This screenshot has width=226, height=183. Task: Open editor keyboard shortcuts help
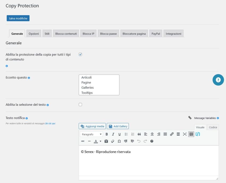point(152,141)
